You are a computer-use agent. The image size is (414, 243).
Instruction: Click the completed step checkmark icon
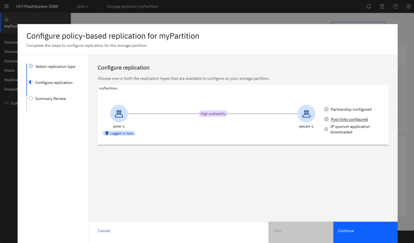click(x=31, y=66)
